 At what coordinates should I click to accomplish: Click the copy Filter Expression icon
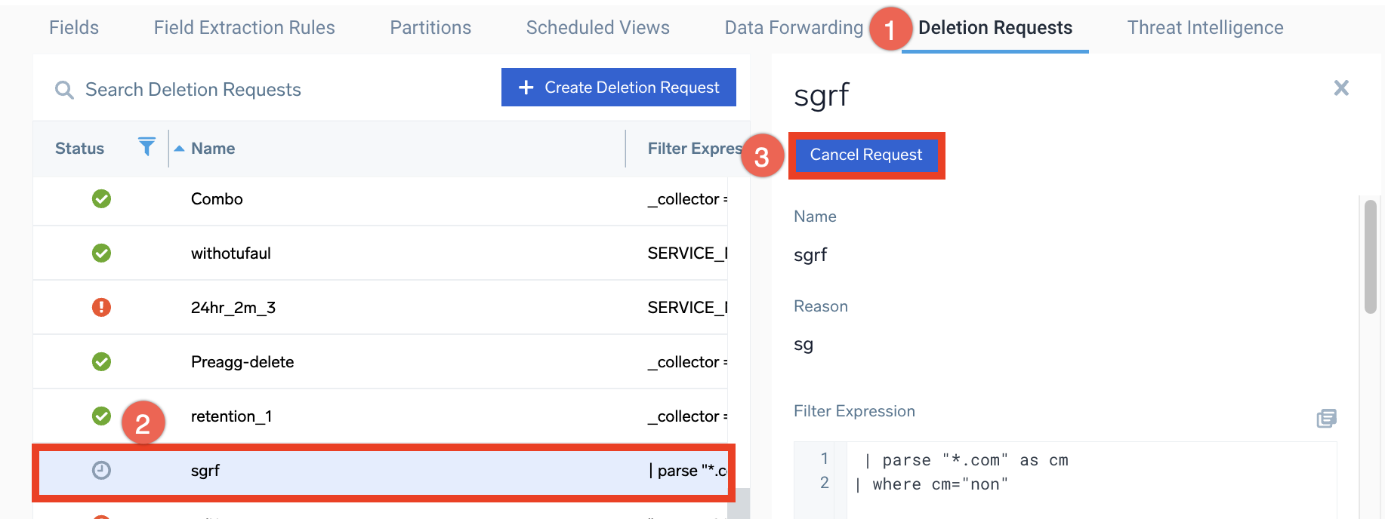tap(1326, 418)
